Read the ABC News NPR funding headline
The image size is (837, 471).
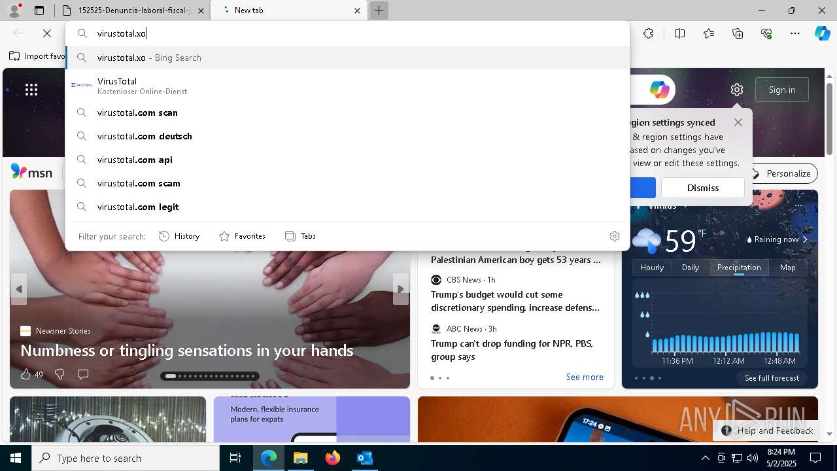pos(512,350)
